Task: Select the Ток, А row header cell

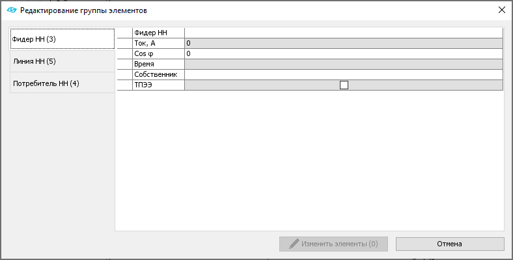Action: coord(124,43)
